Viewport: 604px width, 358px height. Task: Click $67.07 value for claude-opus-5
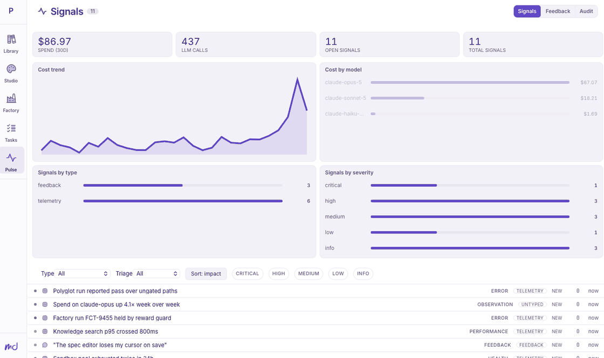pyautogui.click(x=588, y=82)
